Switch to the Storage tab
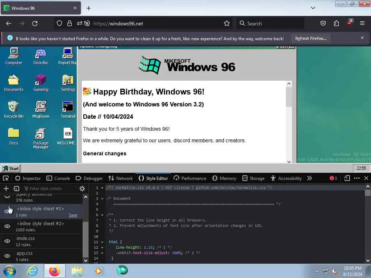 [x=253, y=178]
